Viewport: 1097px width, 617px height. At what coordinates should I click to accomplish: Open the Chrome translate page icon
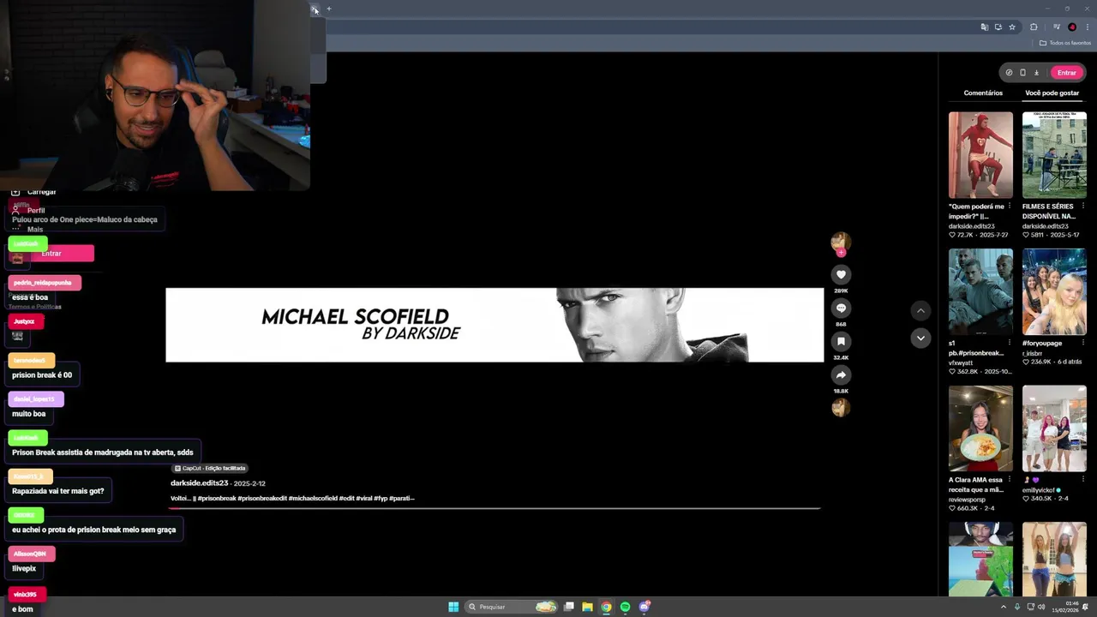[x=984, y=27]
